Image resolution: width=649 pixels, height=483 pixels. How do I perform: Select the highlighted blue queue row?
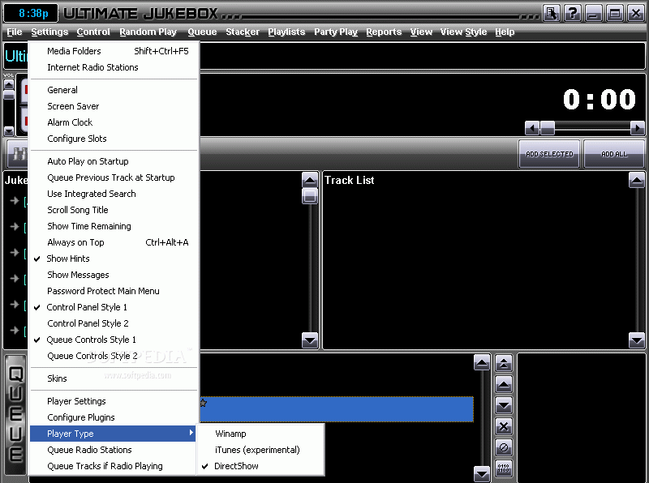click(337, 409)
